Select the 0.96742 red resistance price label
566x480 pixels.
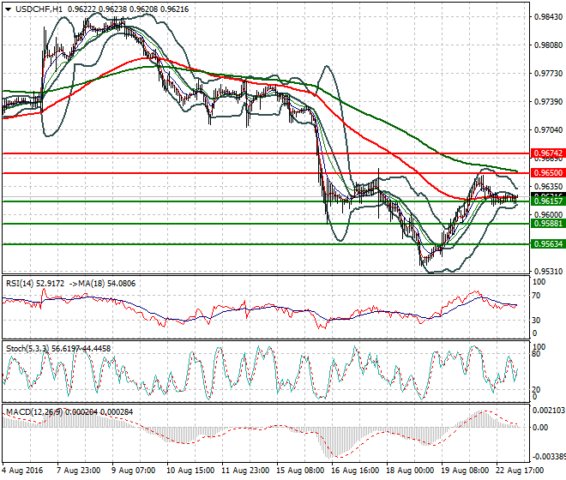click(x=548, y=153)
